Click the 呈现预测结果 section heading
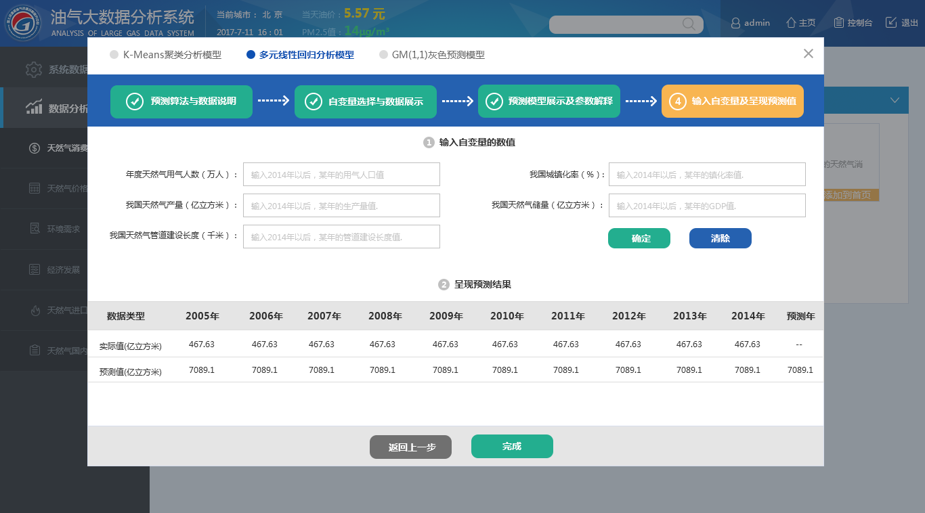 pos(483,284)
